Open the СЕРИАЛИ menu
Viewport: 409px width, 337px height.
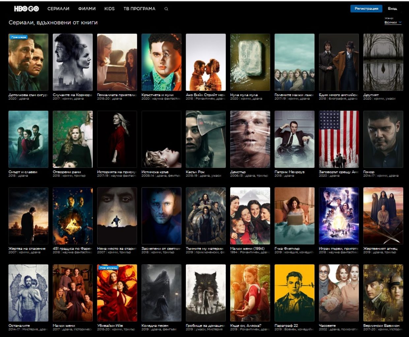pos(58,9)
